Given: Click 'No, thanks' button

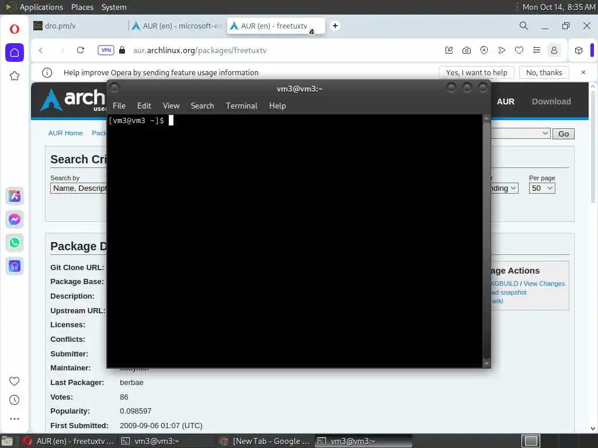Looking at the screenshot, I should tap(544, 72).
